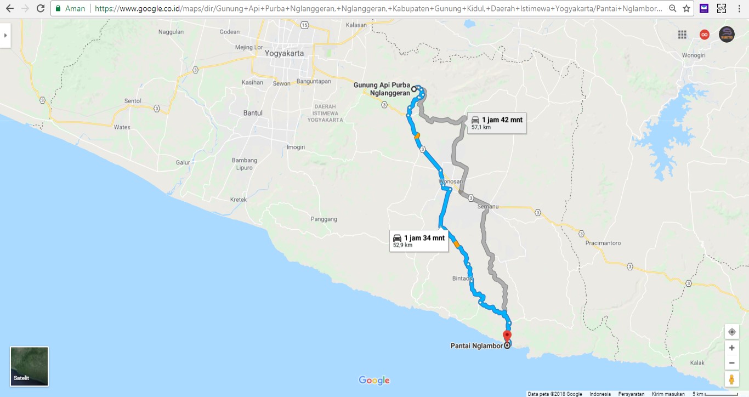
Task: Click the browser back arrow
Action: click(9, 9)
